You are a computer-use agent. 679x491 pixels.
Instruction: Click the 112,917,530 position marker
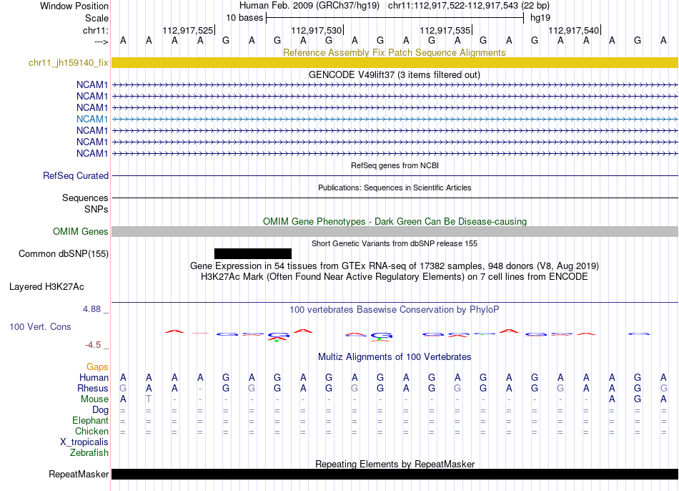[317, 30]
